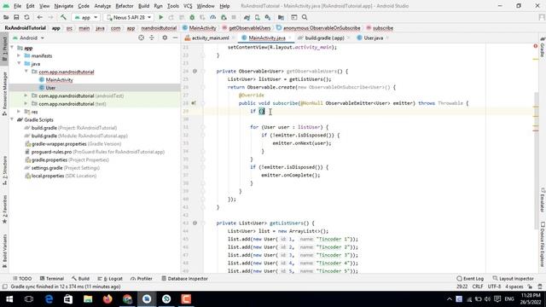Open the Refactor menu

click(x=125, y=6)
